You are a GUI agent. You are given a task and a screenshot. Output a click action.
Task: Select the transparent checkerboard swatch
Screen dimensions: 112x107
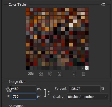click(x=87, y=68)
